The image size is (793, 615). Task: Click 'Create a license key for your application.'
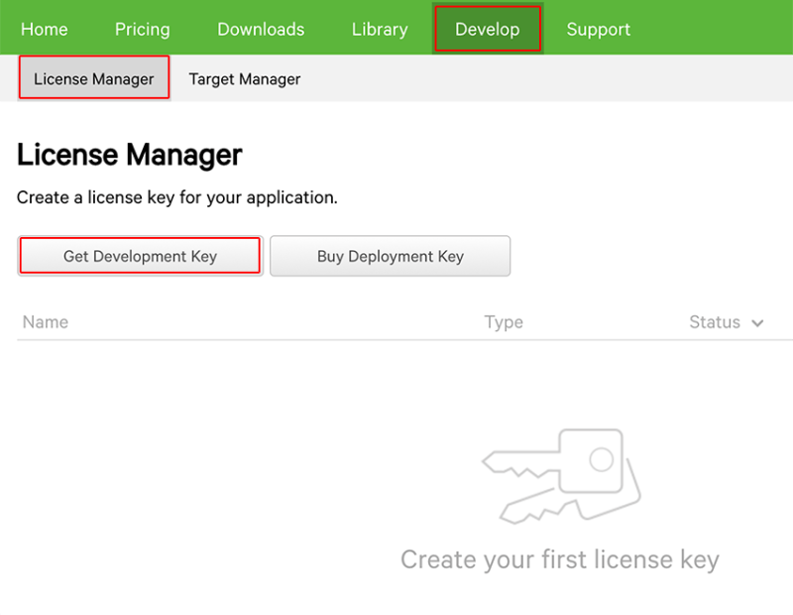pos(177,197)
